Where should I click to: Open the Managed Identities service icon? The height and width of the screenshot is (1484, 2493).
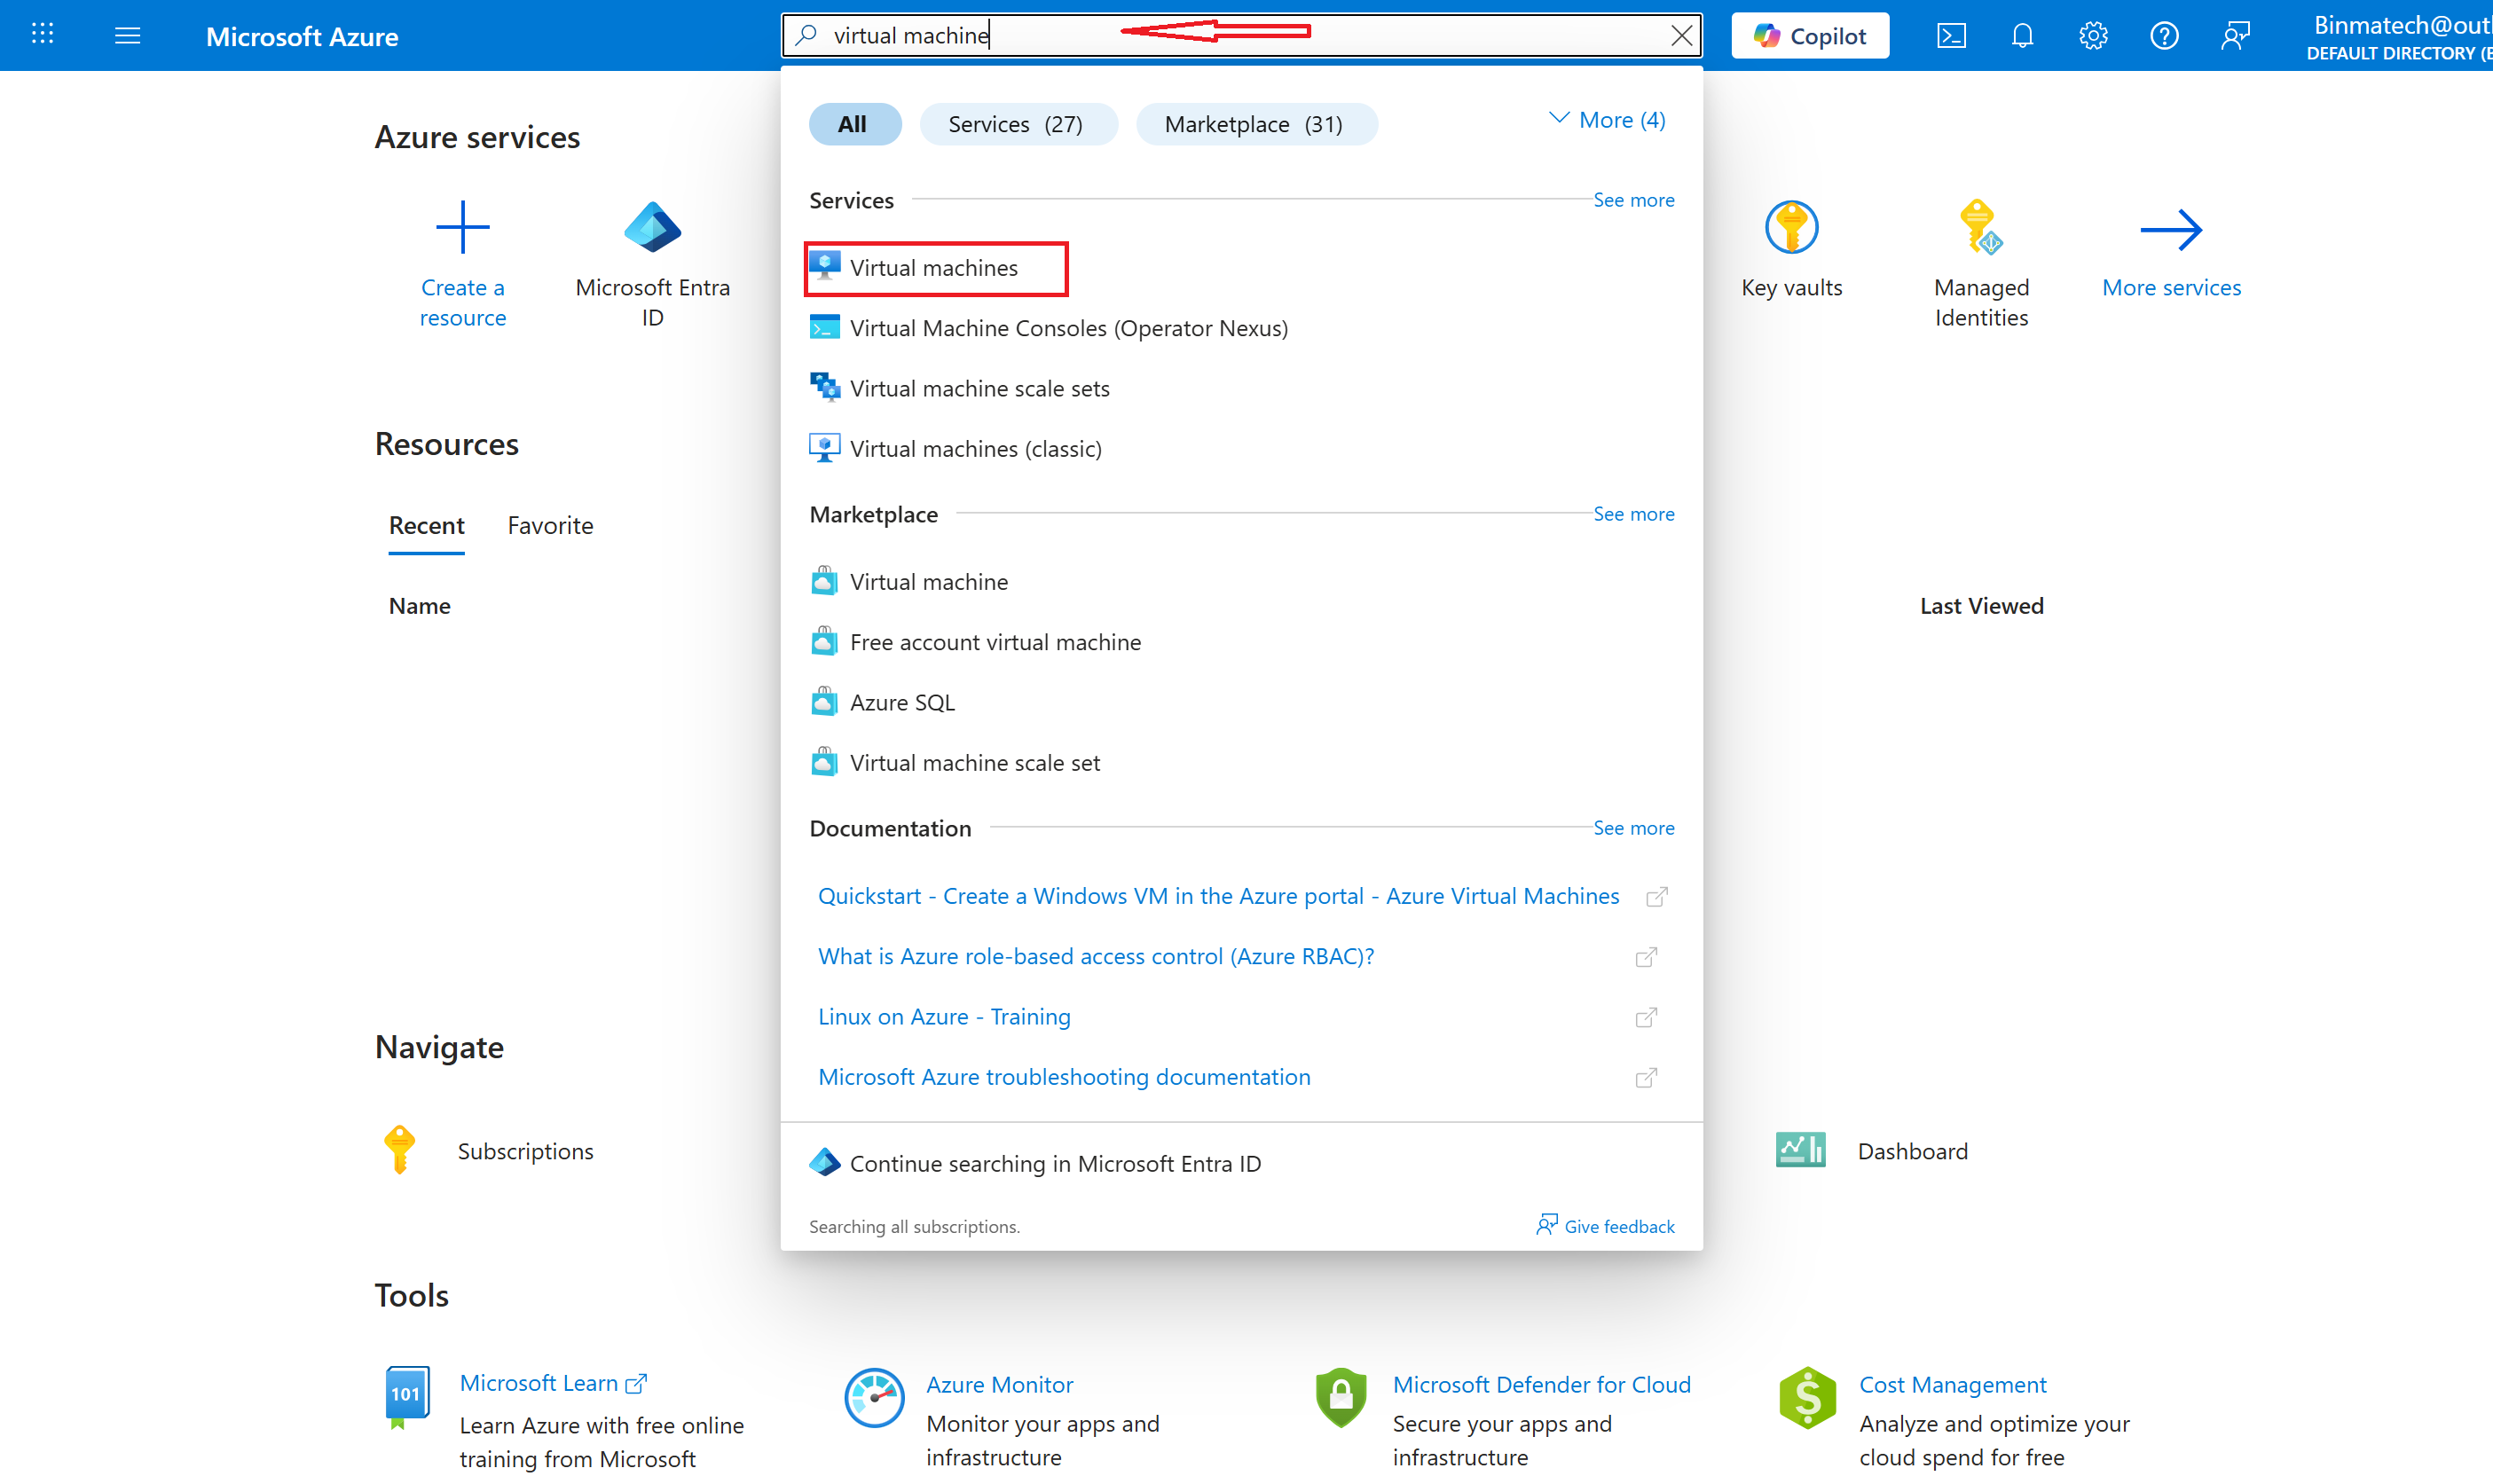1980,228
